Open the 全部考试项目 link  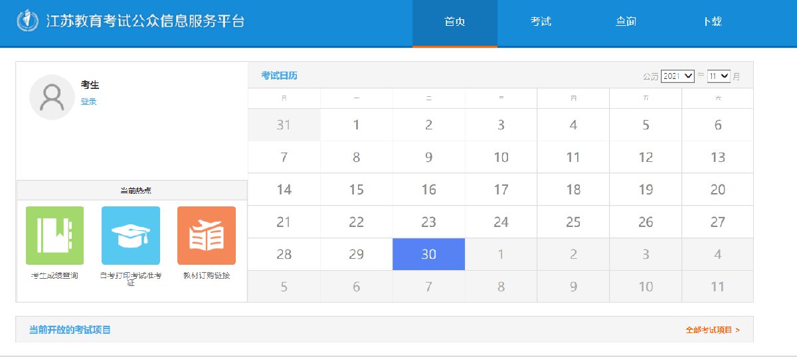tap(712, 329)
